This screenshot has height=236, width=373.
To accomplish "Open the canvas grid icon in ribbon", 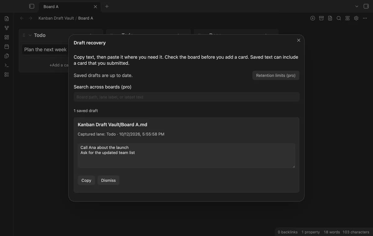I will pos(7,37).
